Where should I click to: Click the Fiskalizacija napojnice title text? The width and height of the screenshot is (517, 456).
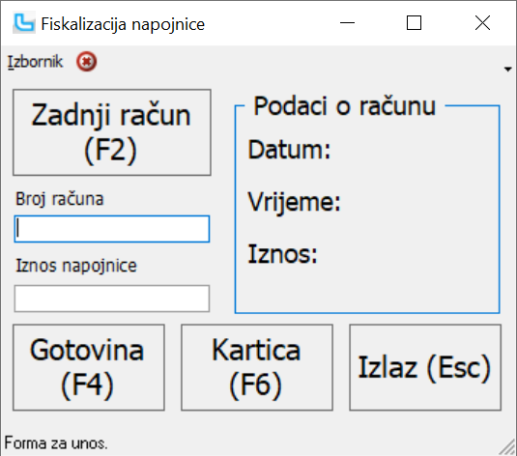pyautogui.click(x=123, y=24)
